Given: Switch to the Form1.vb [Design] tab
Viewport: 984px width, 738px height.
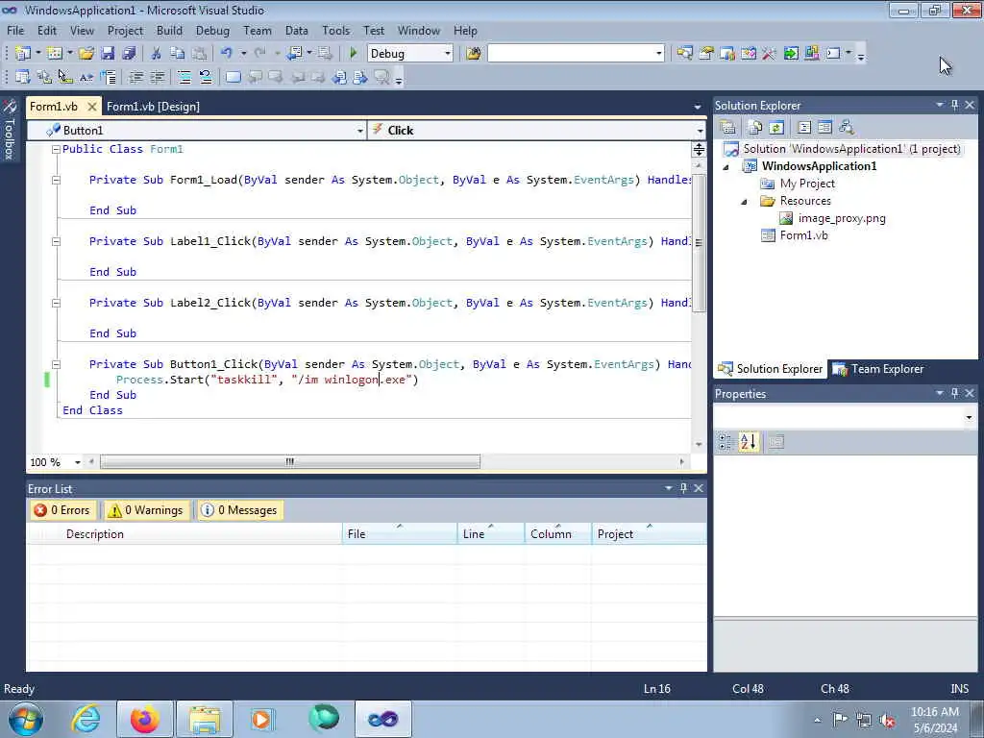Looking at the screenshot, I should (x=153, y=107).
